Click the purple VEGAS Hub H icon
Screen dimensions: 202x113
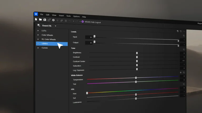[83, 22]
